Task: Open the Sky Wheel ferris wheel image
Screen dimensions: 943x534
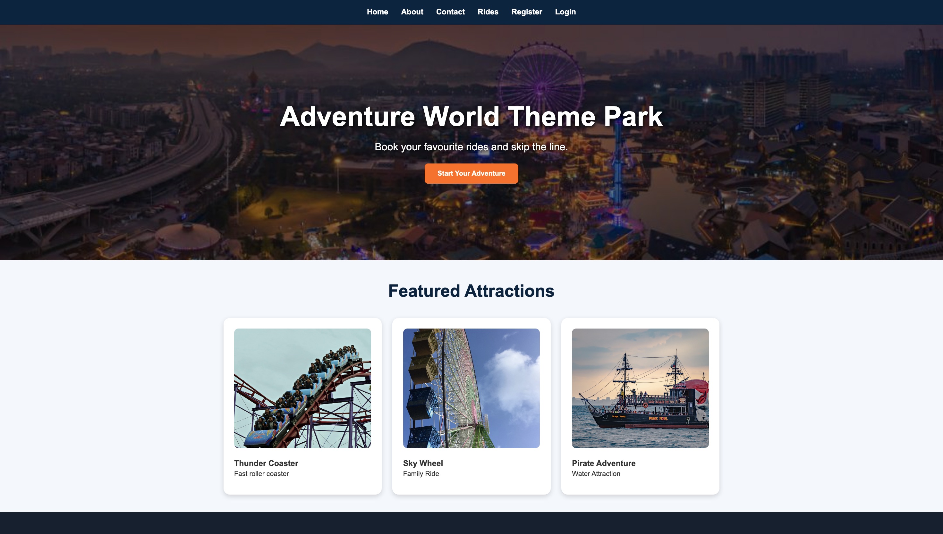Action: (471, 388)
